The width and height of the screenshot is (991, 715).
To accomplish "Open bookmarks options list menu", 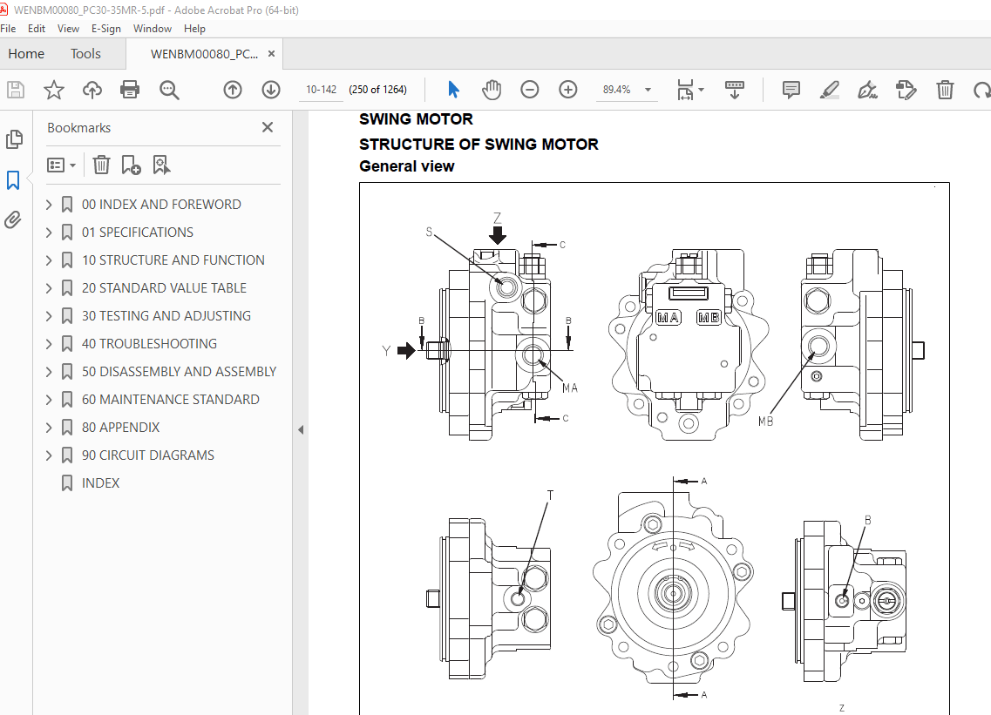I will [61, 165].
